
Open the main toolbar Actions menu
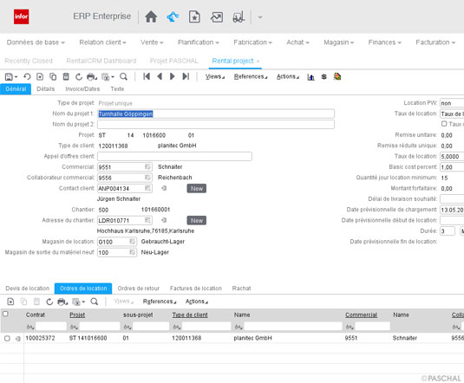pyautogui.click(x=288, y=77)
